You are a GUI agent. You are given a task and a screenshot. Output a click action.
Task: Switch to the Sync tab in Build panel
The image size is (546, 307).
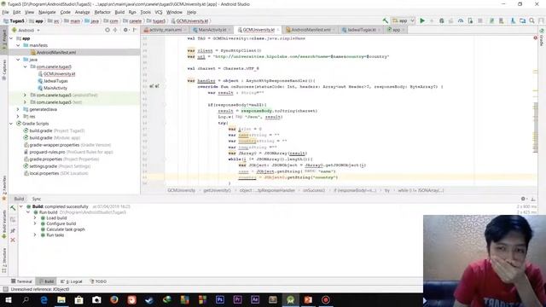(x=36, y=199)
